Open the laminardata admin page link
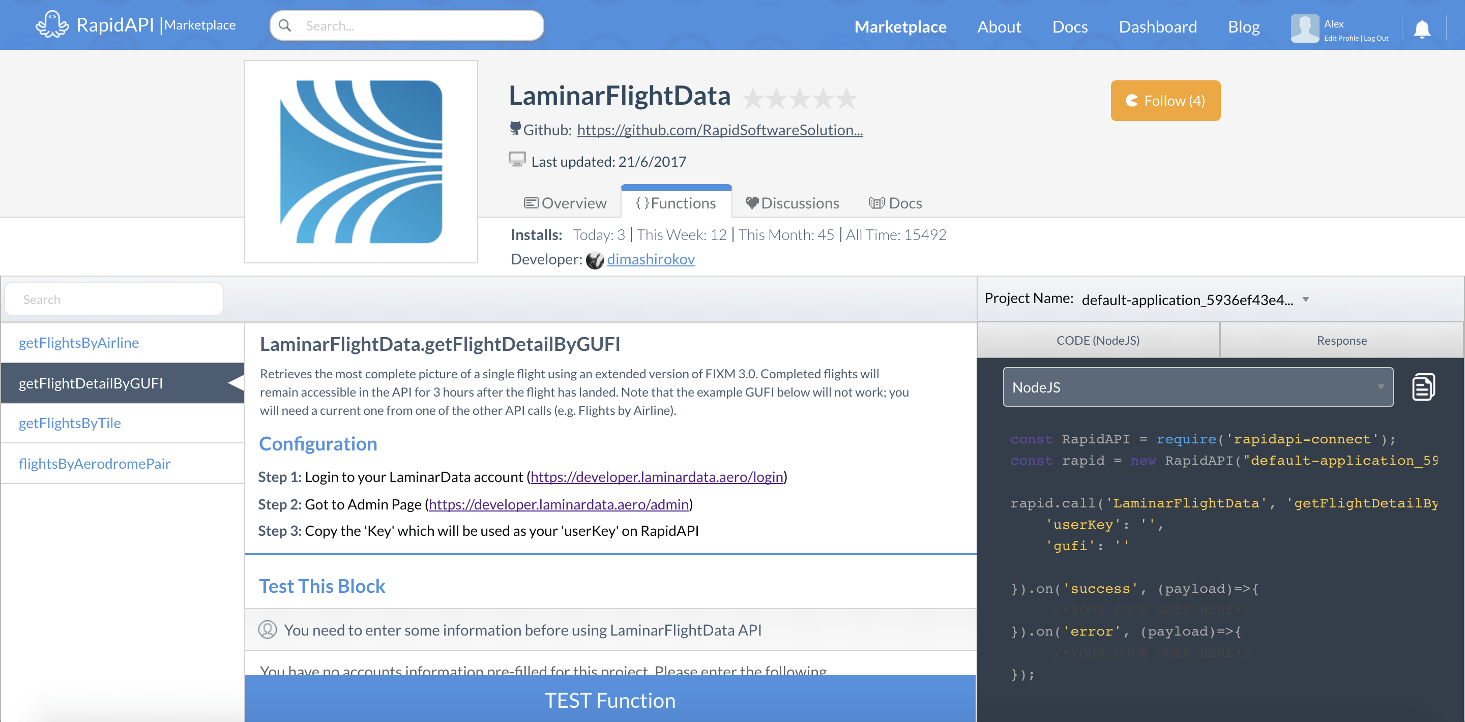This screenshot has width=1465, height=722. [559, 504]
